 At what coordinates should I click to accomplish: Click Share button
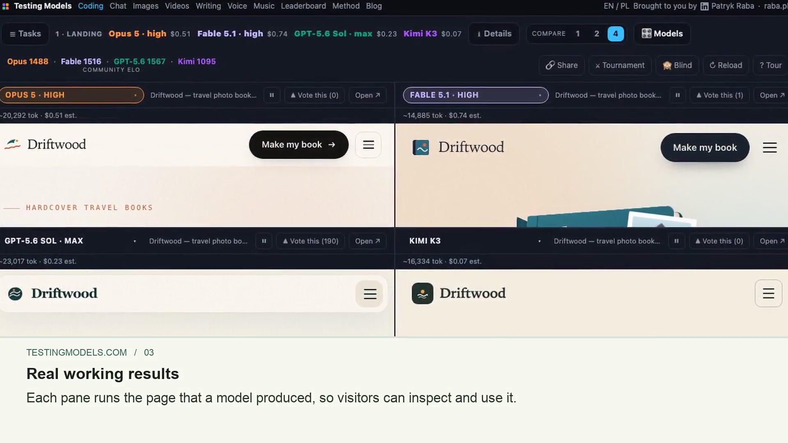point(561,66)
